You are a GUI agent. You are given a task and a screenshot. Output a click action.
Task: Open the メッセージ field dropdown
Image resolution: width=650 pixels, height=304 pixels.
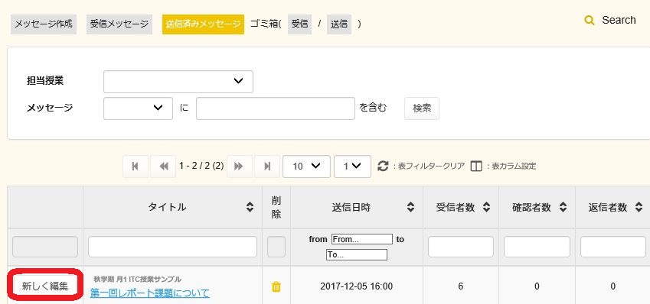(x=138, y=108)
